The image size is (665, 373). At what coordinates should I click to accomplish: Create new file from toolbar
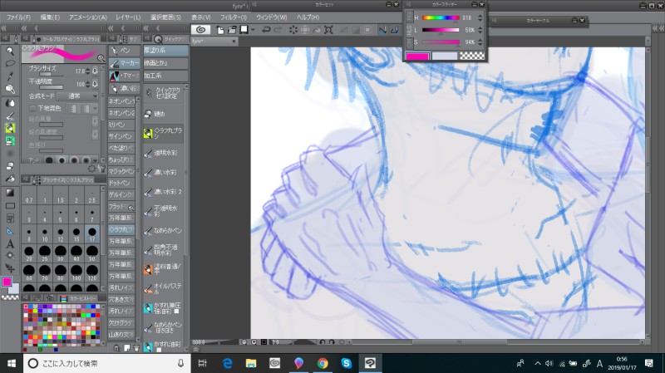click(x=220, y=30)
